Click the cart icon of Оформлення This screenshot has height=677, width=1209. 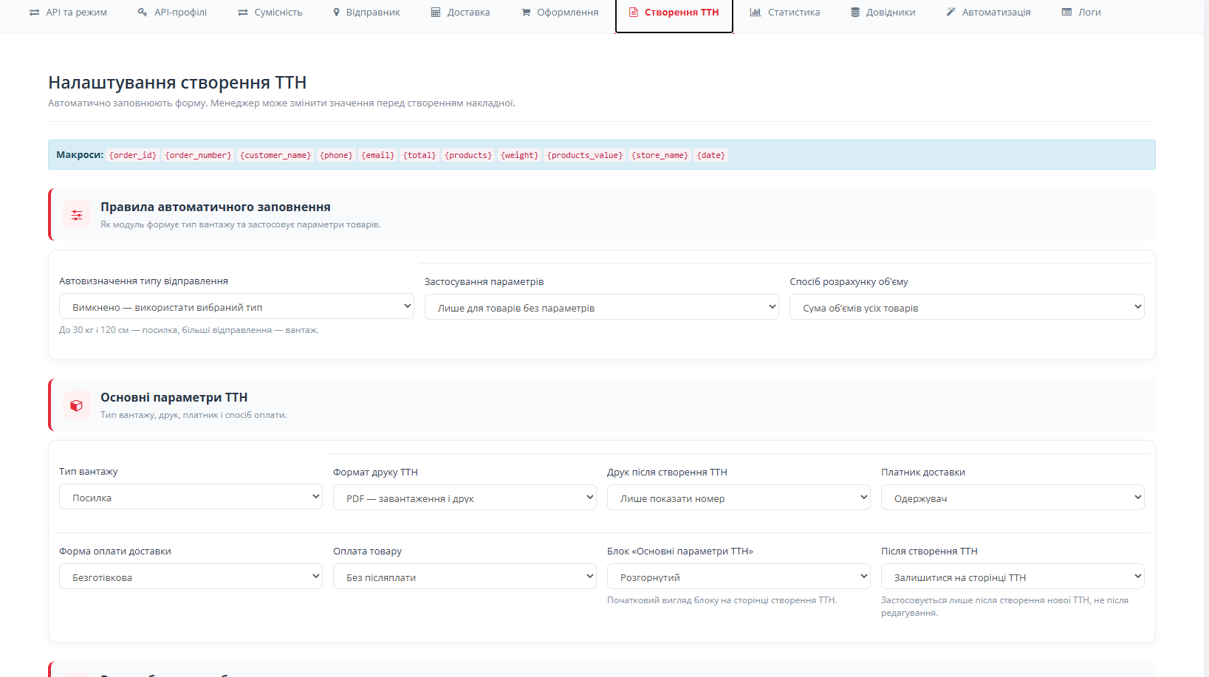coord(526,13)
